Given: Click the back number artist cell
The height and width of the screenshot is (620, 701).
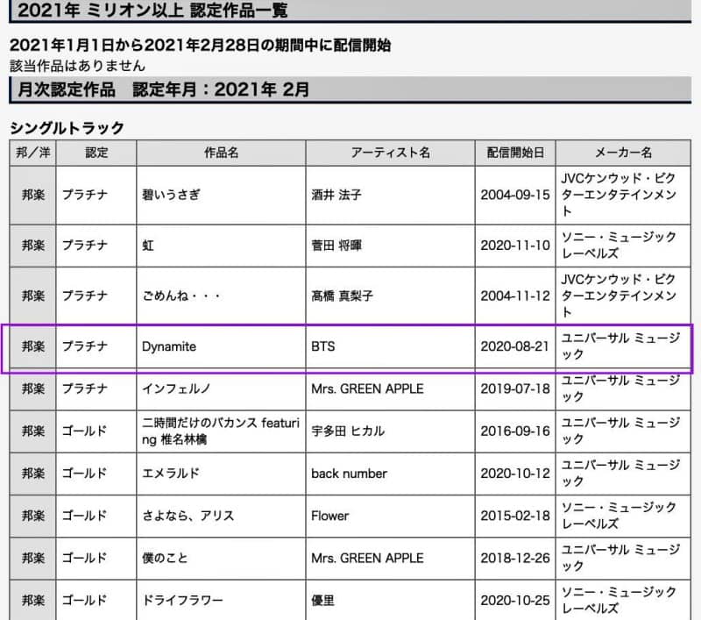Looking at the screenshot, I should [349, 474].
